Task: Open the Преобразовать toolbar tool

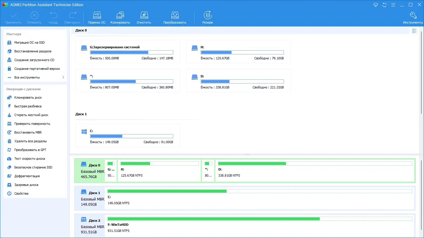Action: tap(175, 17)
